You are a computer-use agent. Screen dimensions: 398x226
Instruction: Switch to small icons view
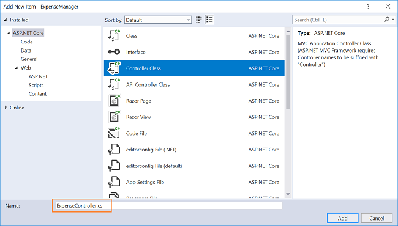tap(199, 20)
